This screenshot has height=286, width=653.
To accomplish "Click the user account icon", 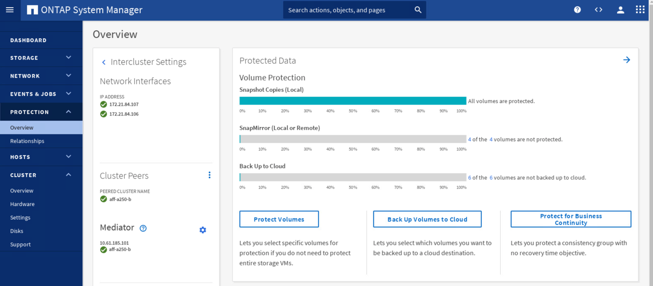I will [x=620, y=10].
